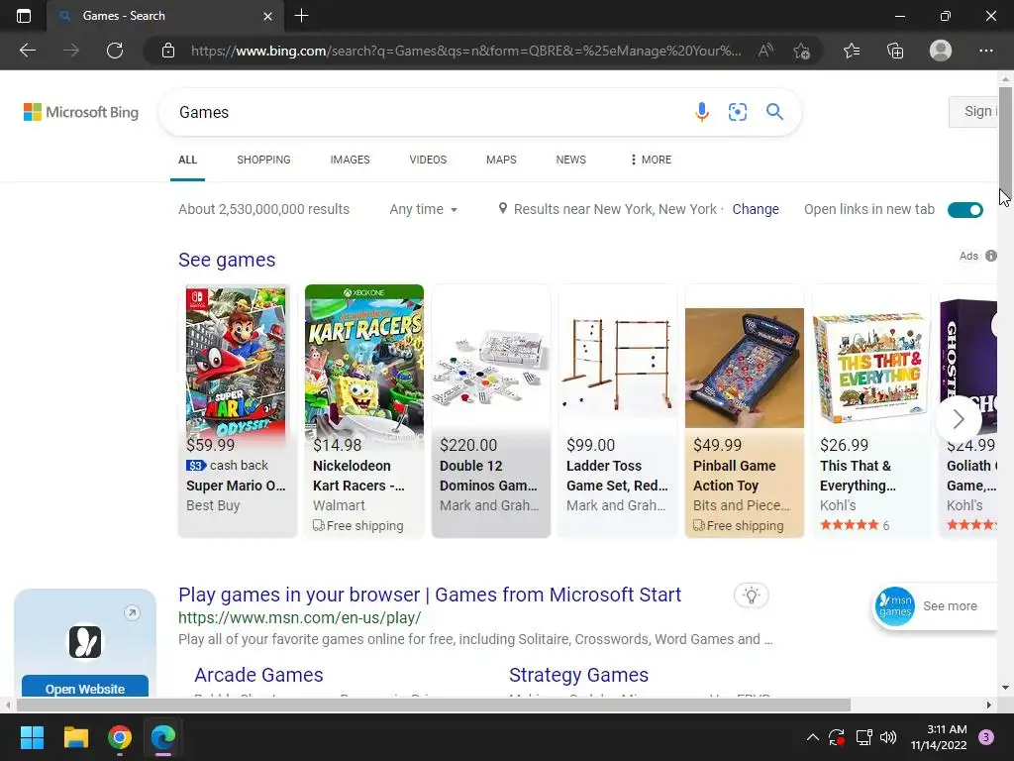
Task: Switch to the SHOPPING tab
Action: [x=263, y=160]
